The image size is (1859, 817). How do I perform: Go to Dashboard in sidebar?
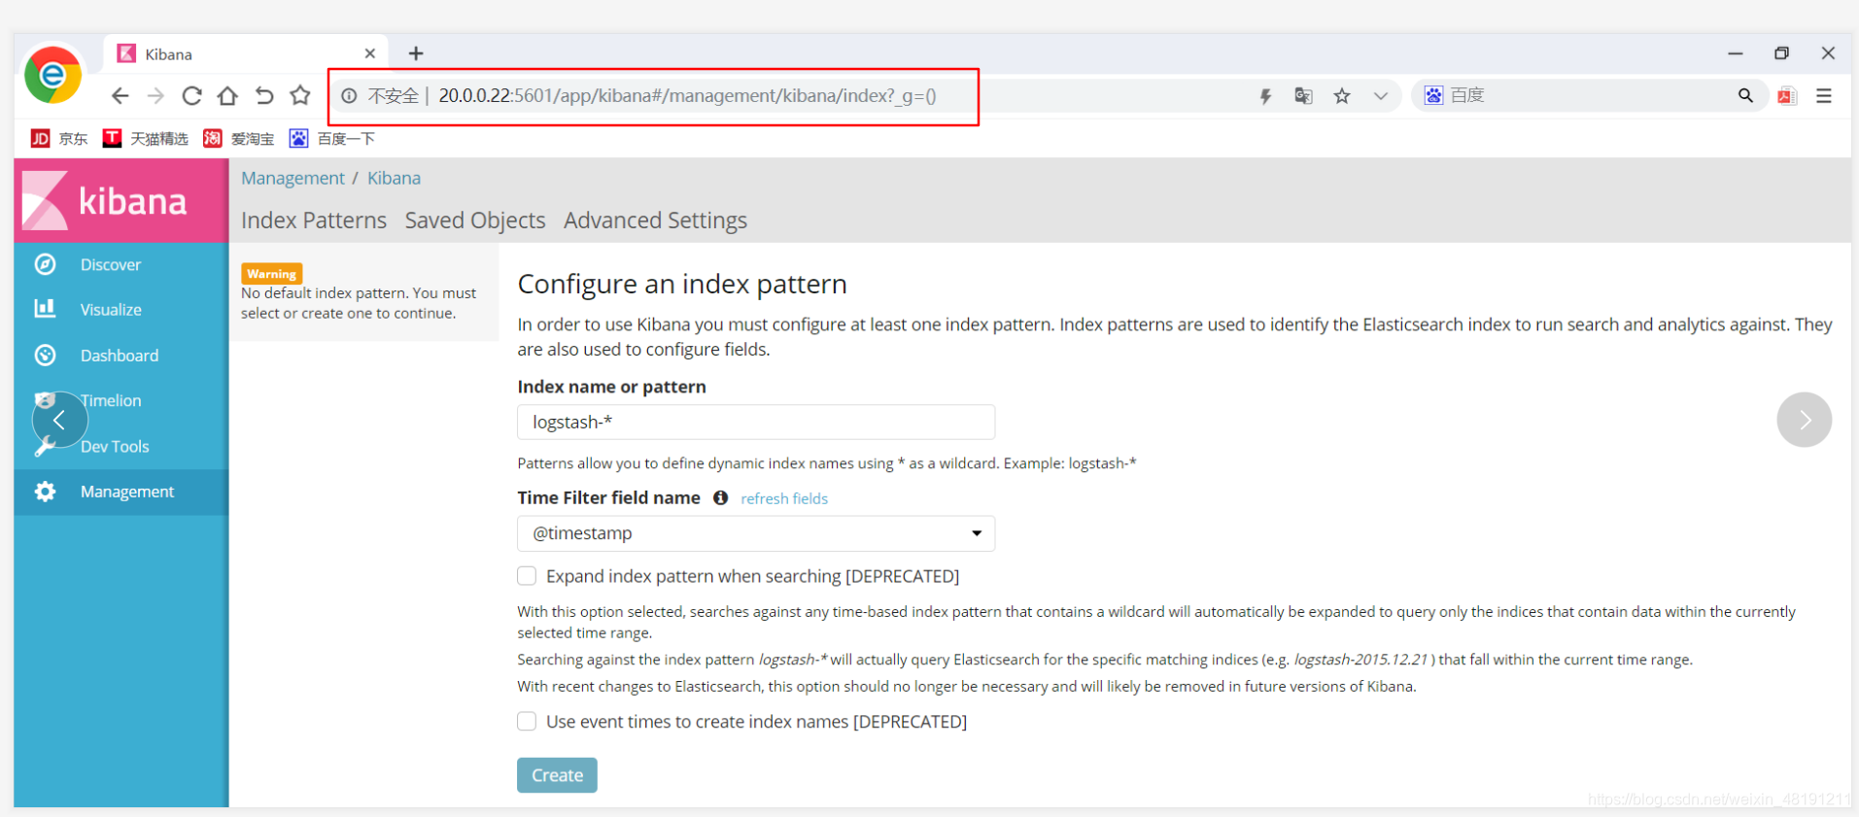click(x=119, y=356)
